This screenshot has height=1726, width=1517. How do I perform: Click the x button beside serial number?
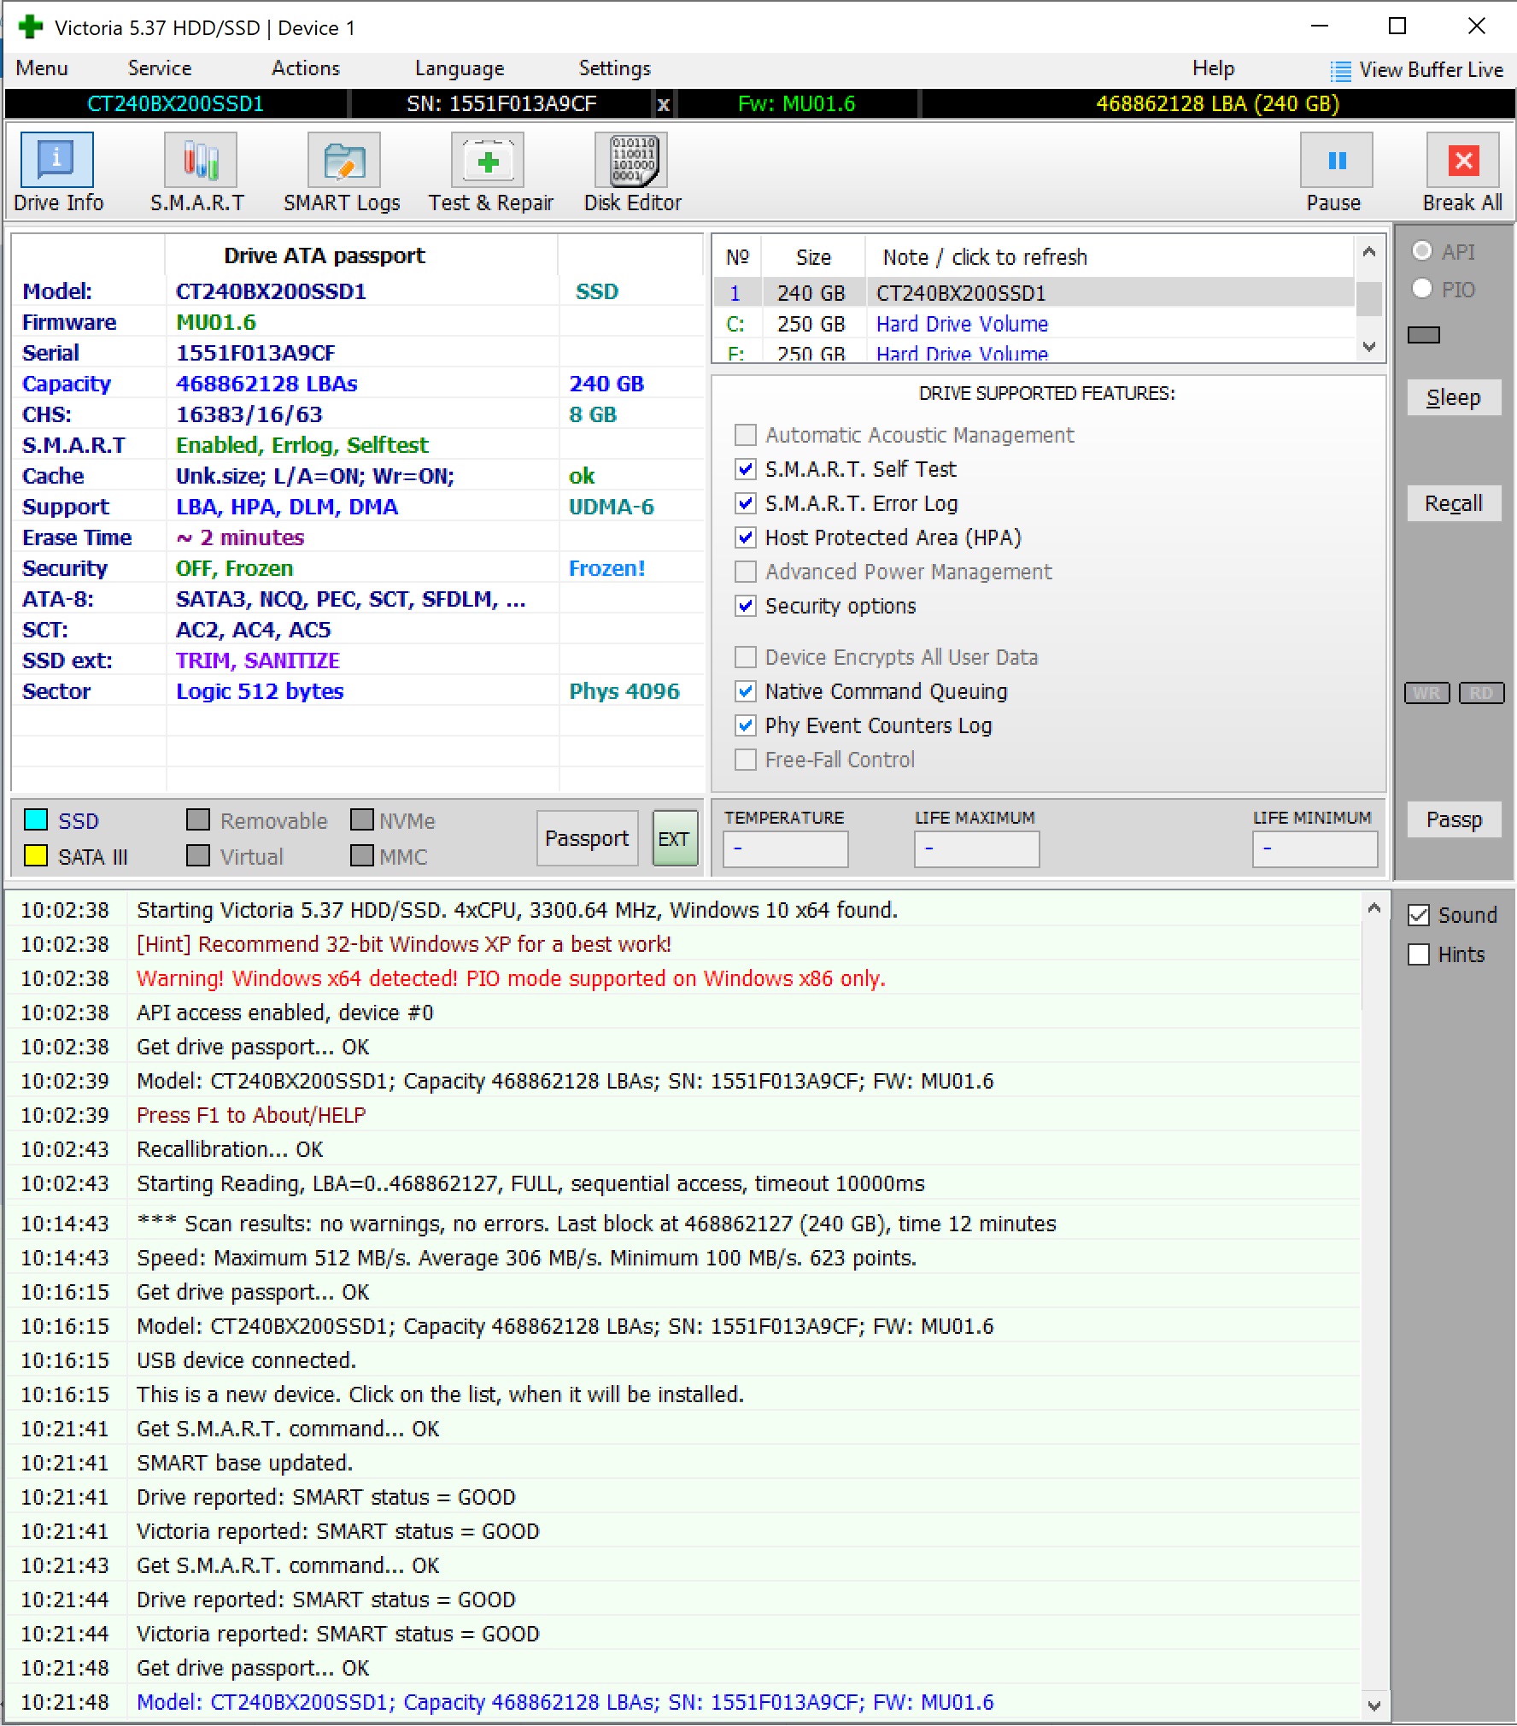pyautogui.click(x=663, y=104)
